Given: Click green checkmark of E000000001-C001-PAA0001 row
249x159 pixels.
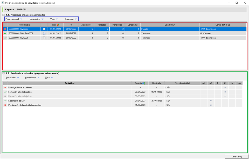Looking at the screenshot, I should point(5,33).
